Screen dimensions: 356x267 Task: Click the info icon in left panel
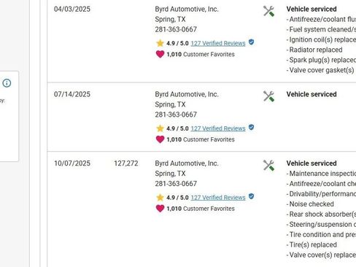(x=7, y=83)
